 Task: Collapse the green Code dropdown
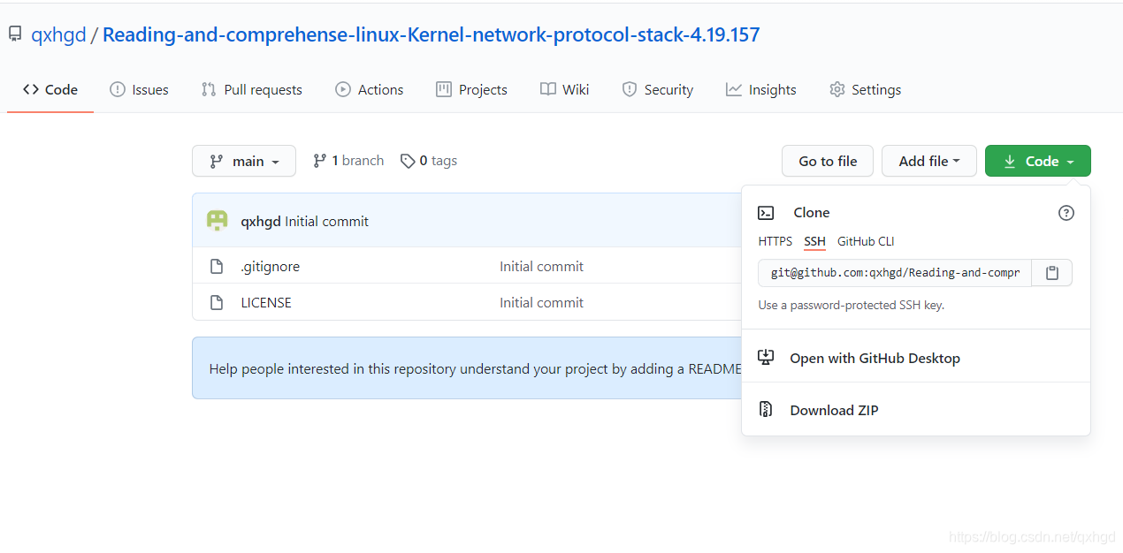(x=1037, y=161)
